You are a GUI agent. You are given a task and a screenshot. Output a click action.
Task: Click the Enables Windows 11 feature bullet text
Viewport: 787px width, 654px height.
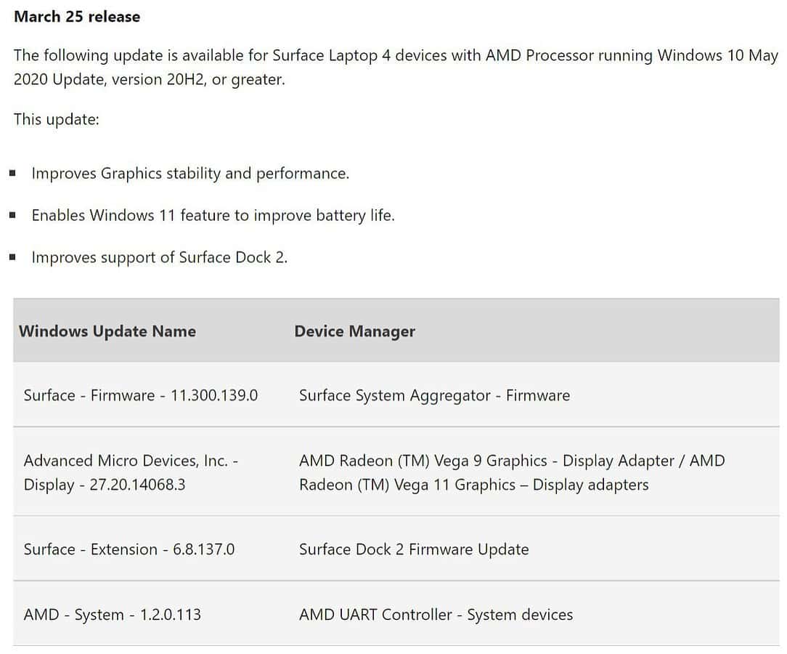coord(213,216)
